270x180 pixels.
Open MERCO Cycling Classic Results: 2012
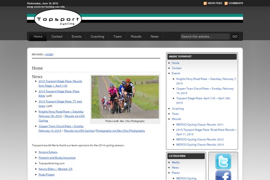pos(200,139)
